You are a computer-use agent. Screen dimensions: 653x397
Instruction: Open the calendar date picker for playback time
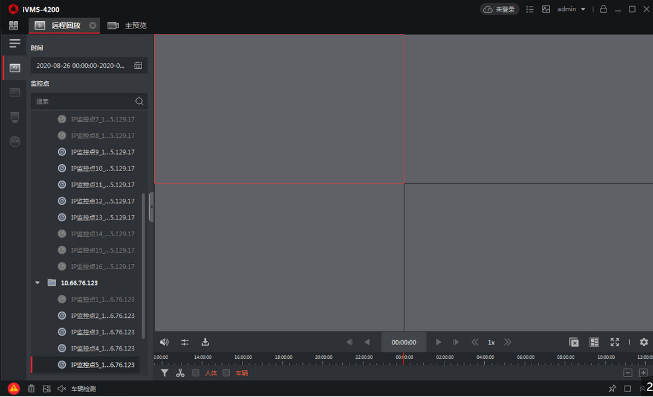point(138,65)
